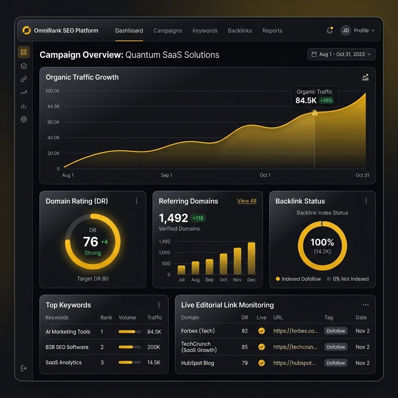Click the Target DR 80 label
Image resolution: width=398 pixels, height=398 pixels.
click(93, 279)
